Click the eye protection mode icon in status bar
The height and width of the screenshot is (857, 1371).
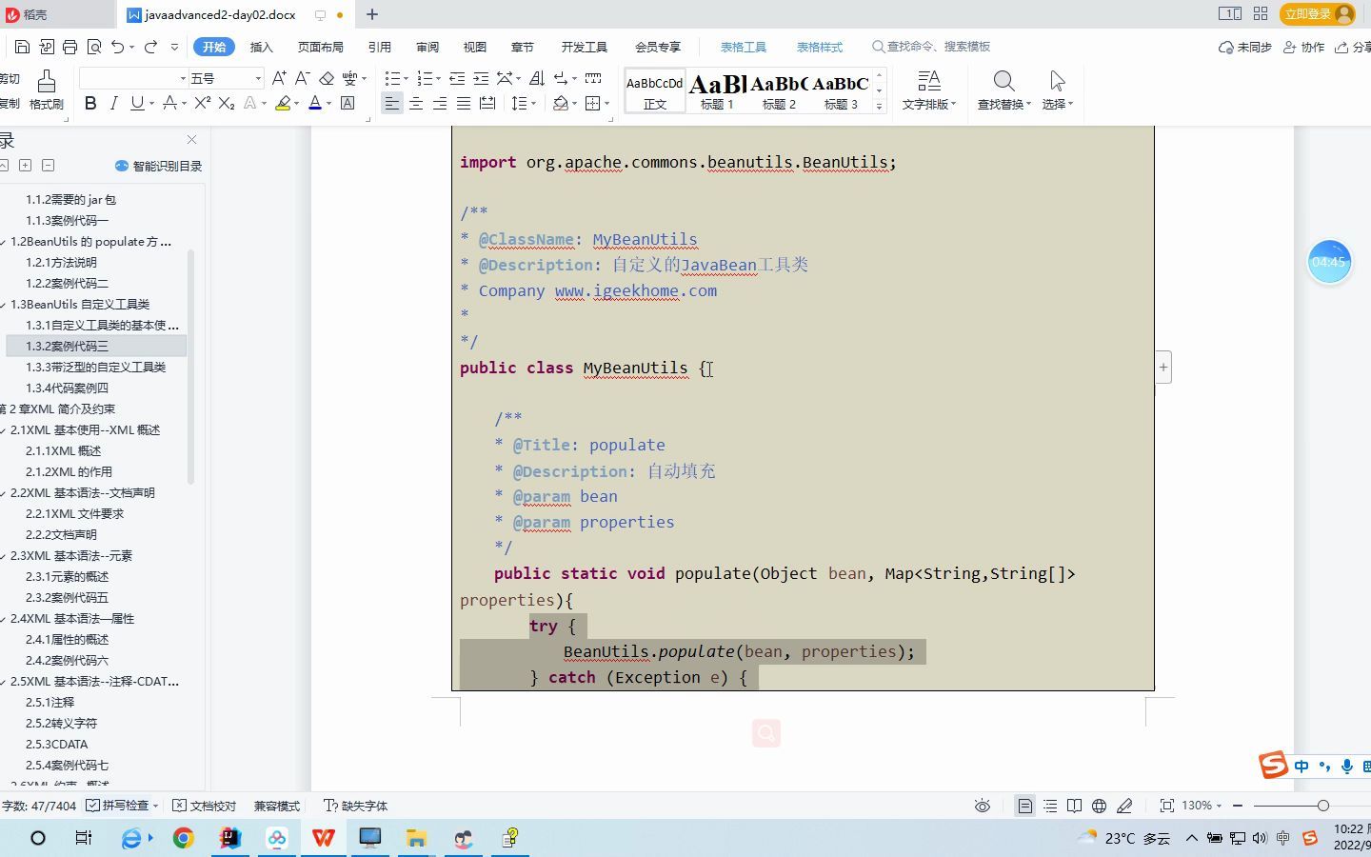coord(983,806)
